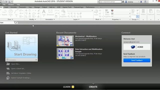The height and width of the screenshot is (90, 160).
Task: Expand the Layers panel
Action: coord(76,19)
